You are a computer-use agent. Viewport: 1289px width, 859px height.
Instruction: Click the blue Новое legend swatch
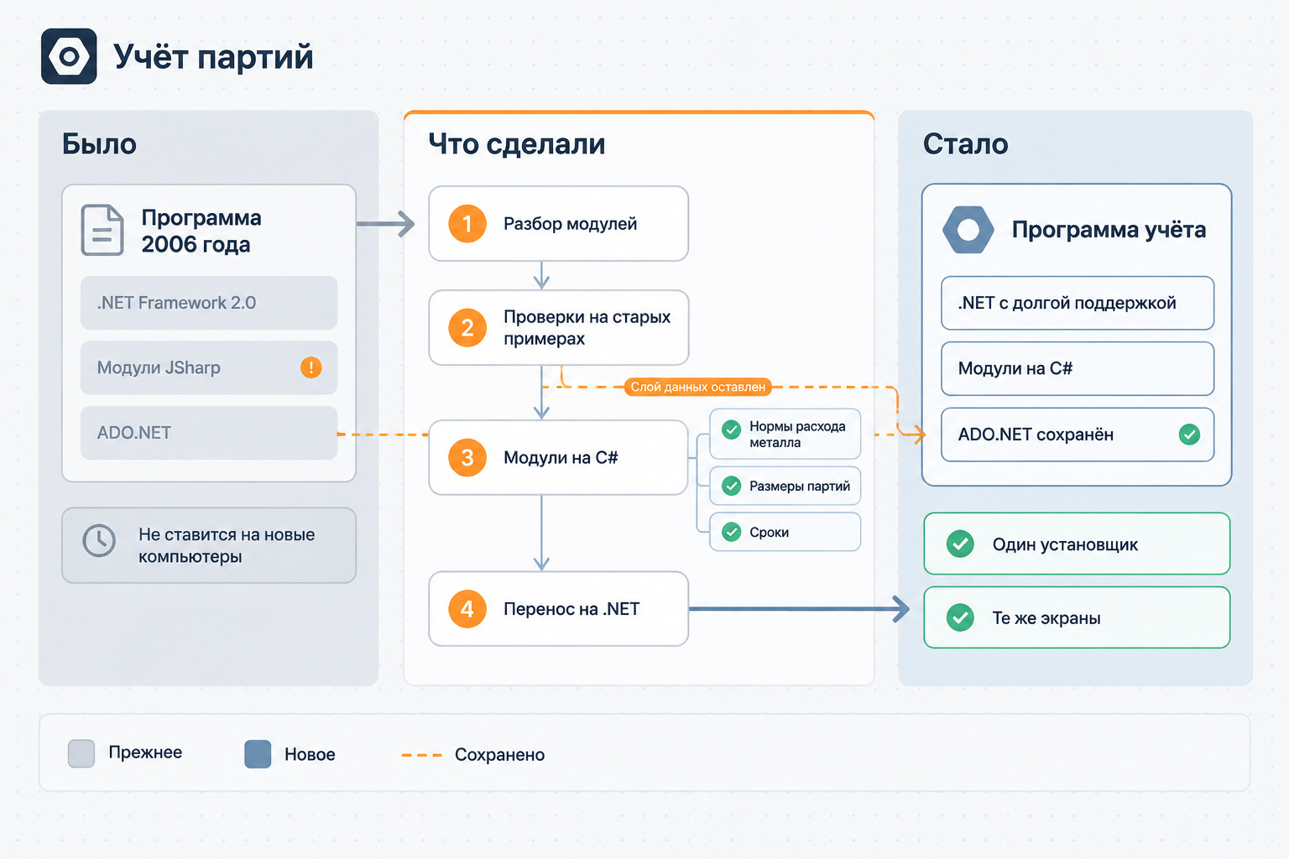[258, 754]
